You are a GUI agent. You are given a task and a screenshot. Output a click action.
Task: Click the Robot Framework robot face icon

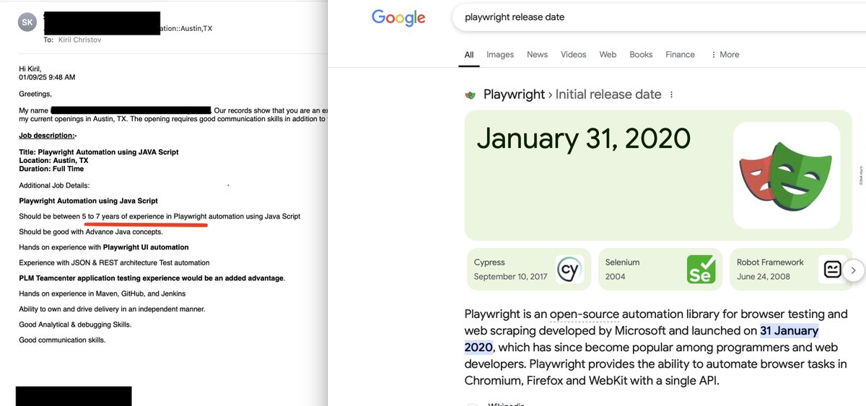point(832,269)
